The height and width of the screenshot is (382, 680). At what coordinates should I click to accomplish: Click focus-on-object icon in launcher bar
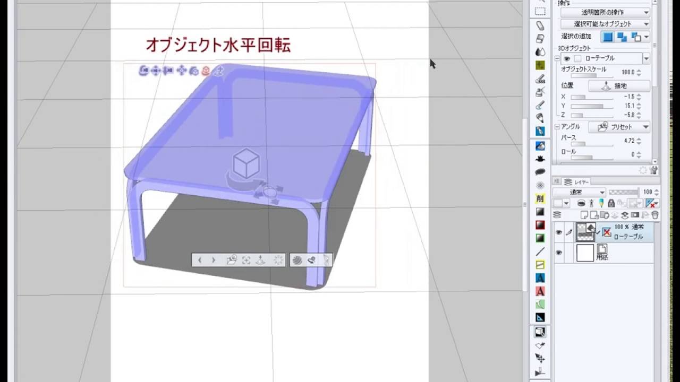coord(246,260)
